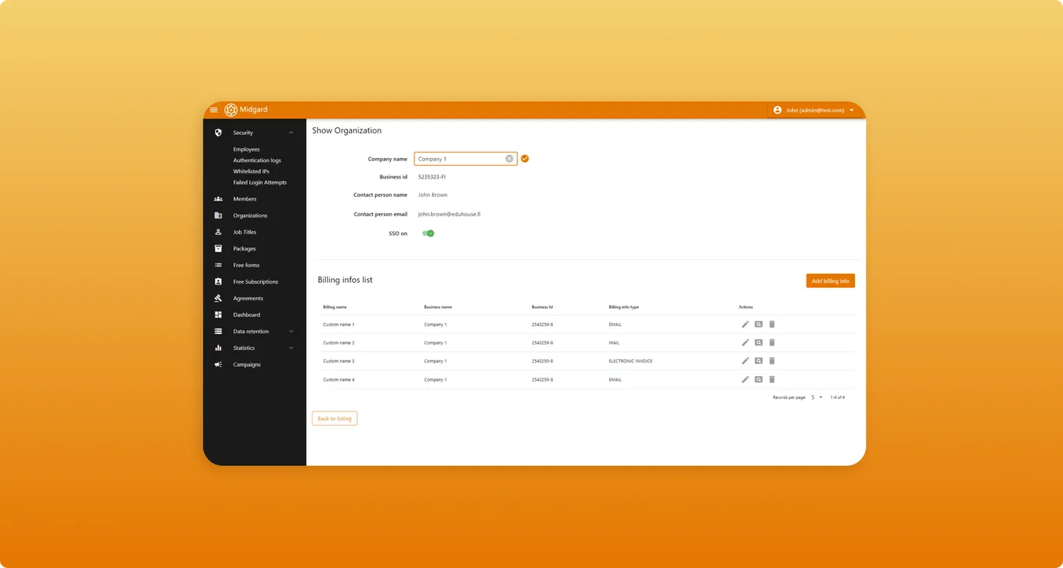The height and width of the screenshot is (568, 1063).
Task: Click the Back to listing button
Action: pos(335,419)
